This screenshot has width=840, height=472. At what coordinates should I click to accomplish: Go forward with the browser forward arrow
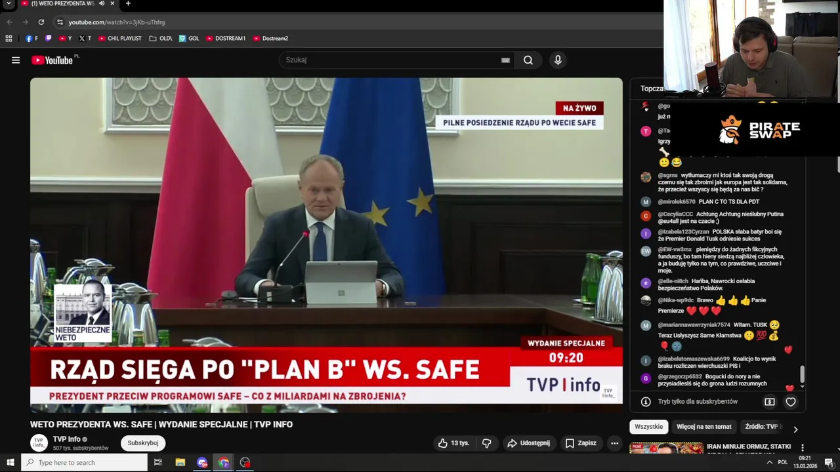pyautogui.click(x=25, y=22)
